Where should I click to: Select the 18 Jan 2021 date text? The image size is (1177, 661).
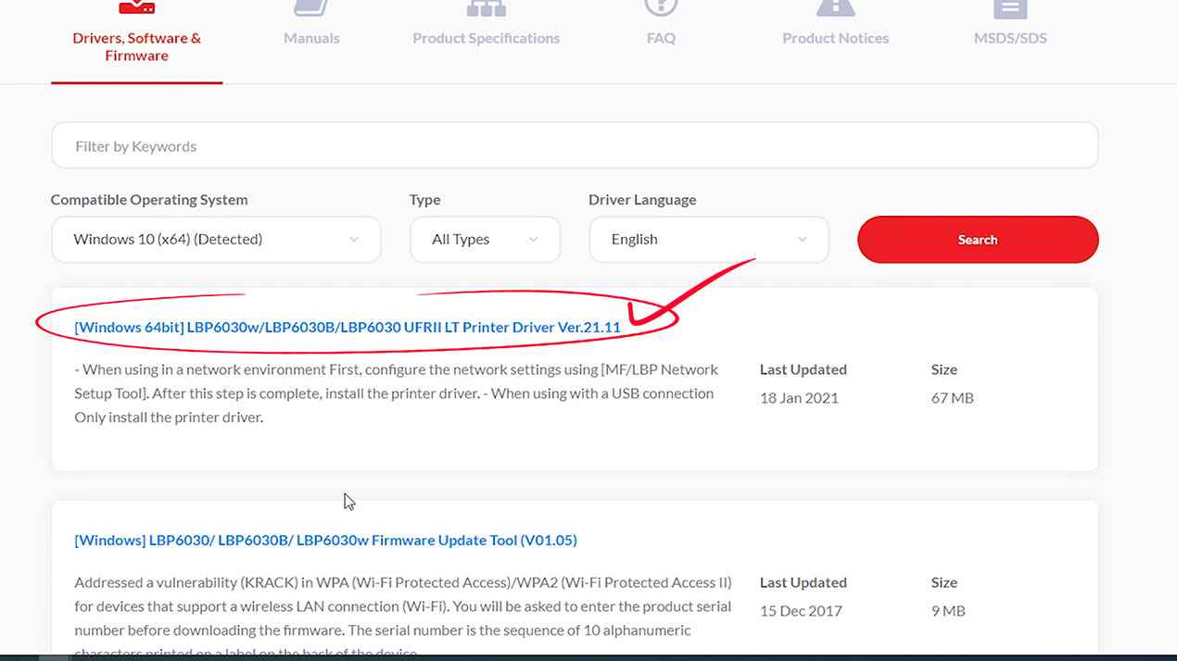[799, 397]
